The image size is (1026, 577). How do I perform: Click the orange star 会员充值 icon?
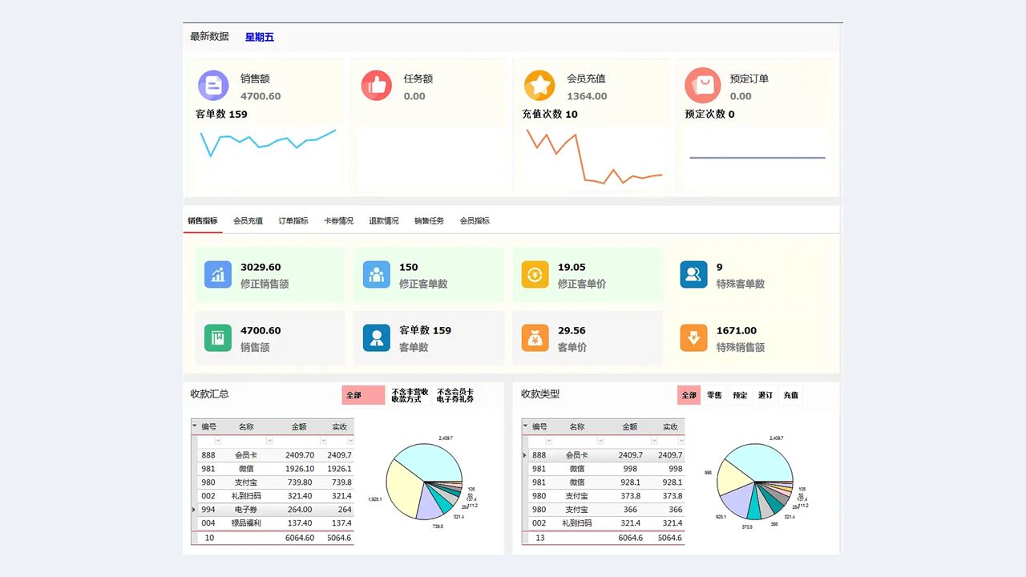pos(539,85)
